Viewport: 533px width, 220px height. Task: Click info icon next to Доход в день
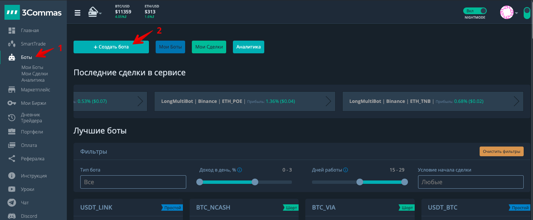(240, 170)
